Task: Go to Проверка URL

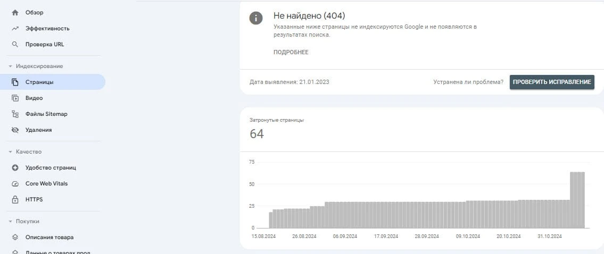Action: pyautogui.click(x=52, y=44)
